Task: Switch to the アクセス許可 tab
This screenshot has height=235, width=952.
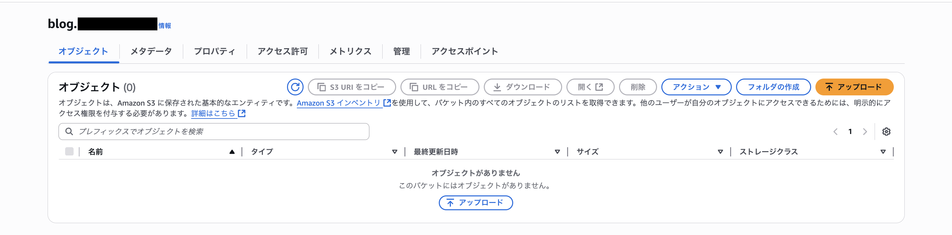Action: (282, 51)
